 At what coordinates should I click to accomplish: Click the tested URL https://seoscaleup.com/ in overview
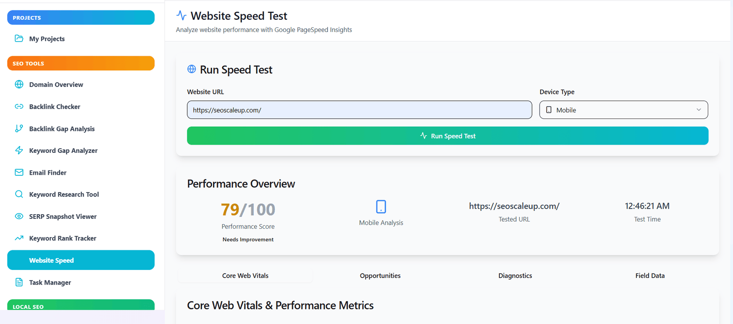coord(514,206)
